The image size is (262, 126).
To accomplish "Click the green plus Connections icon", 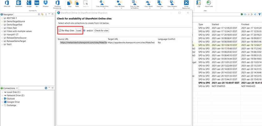I will [x=2, y=88].
